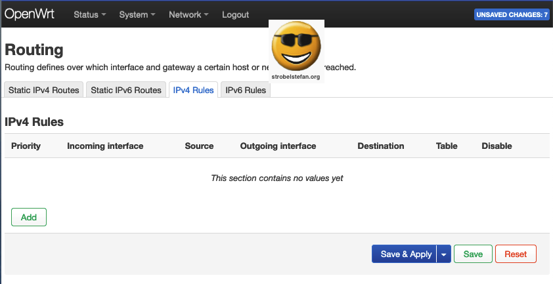Select the IPv4 Rules tab
The height and width of the screenshot is (284, 553).
(193, 90)
